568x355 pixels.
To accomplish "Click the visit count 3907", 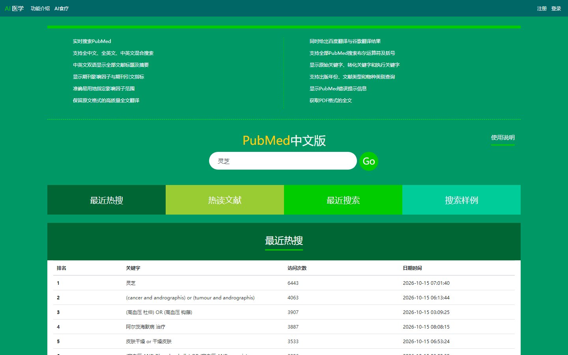I will tap(293, 312).
